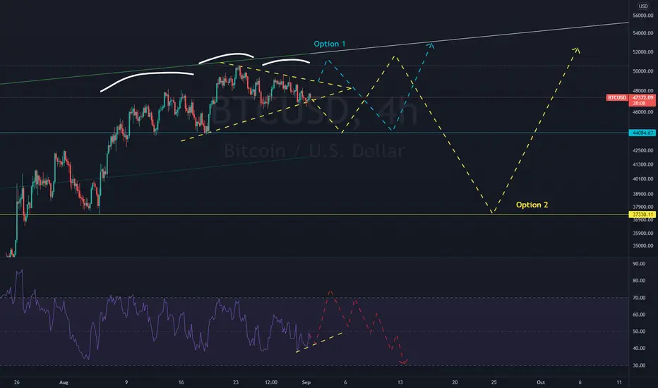Screen dimensions: 658x388
Task: Click the '23' date on time axis
Action: [236, 382]
